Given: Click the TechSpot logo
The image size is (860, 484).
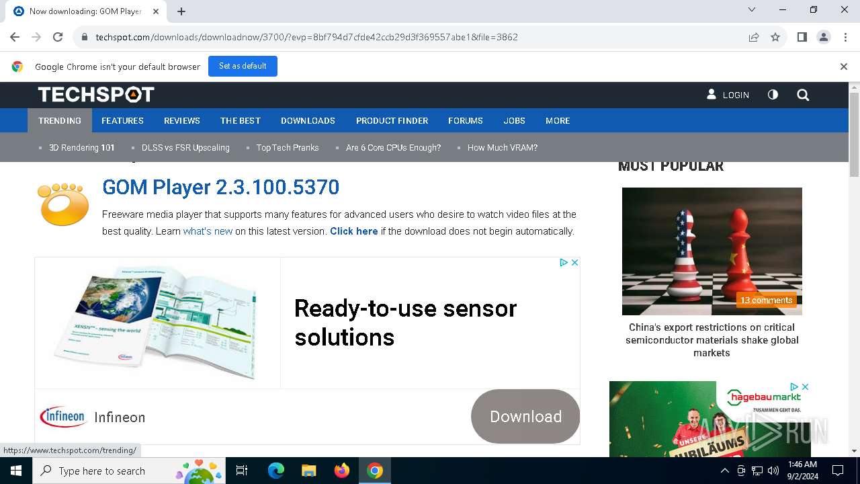Looking at the screenshot, I should point(96,95).
